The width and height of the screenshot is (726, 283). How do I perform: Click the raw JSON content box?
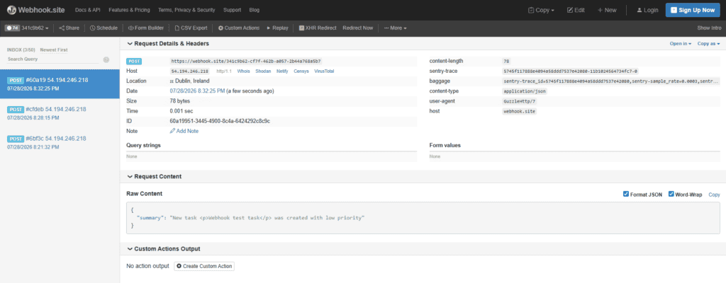(x=423, y=218)
